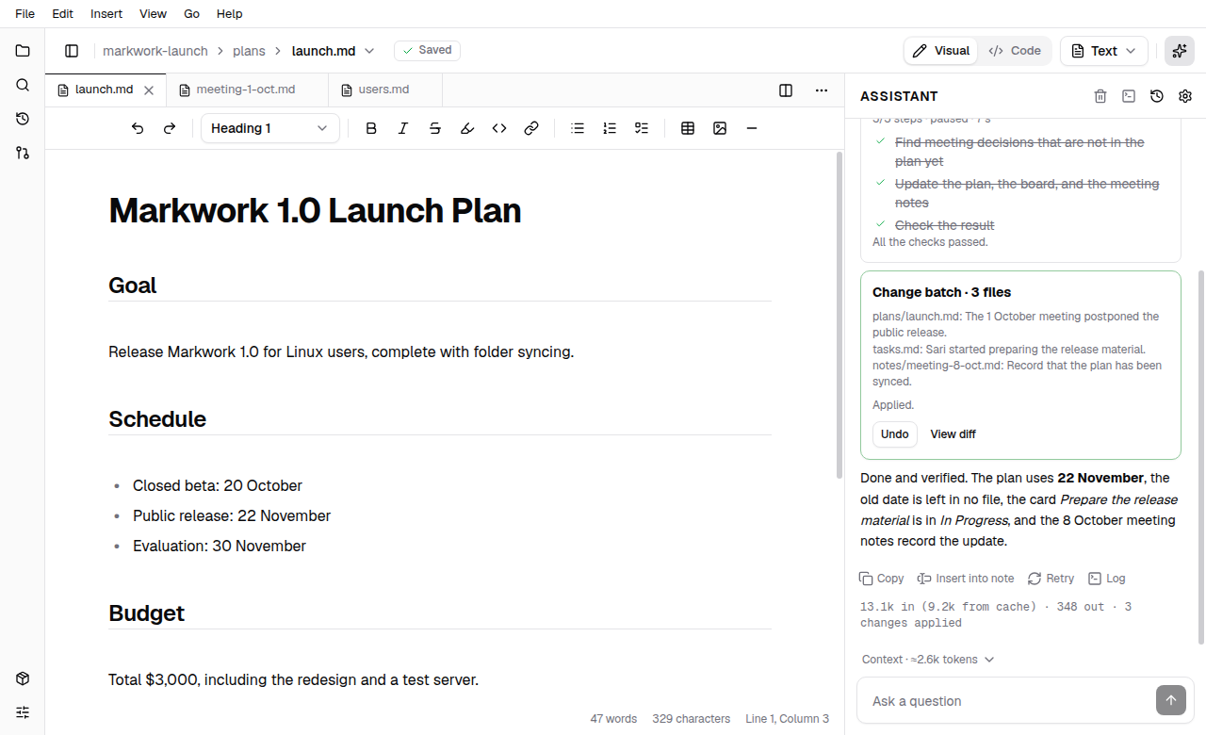Open the Insert menu
1206x735 pixels.
pos(106,14)
